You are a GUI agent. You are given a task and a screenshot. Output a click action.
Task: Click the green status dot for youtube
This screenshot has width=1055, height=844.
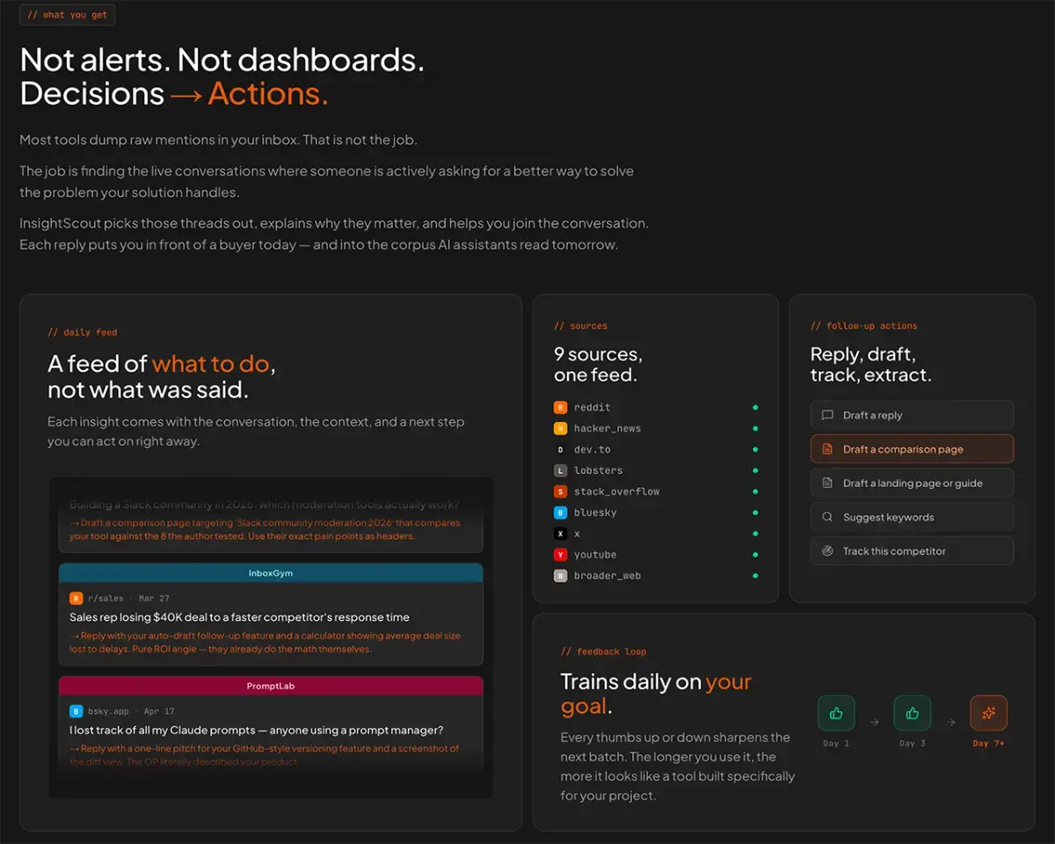[x=754, y=555]
